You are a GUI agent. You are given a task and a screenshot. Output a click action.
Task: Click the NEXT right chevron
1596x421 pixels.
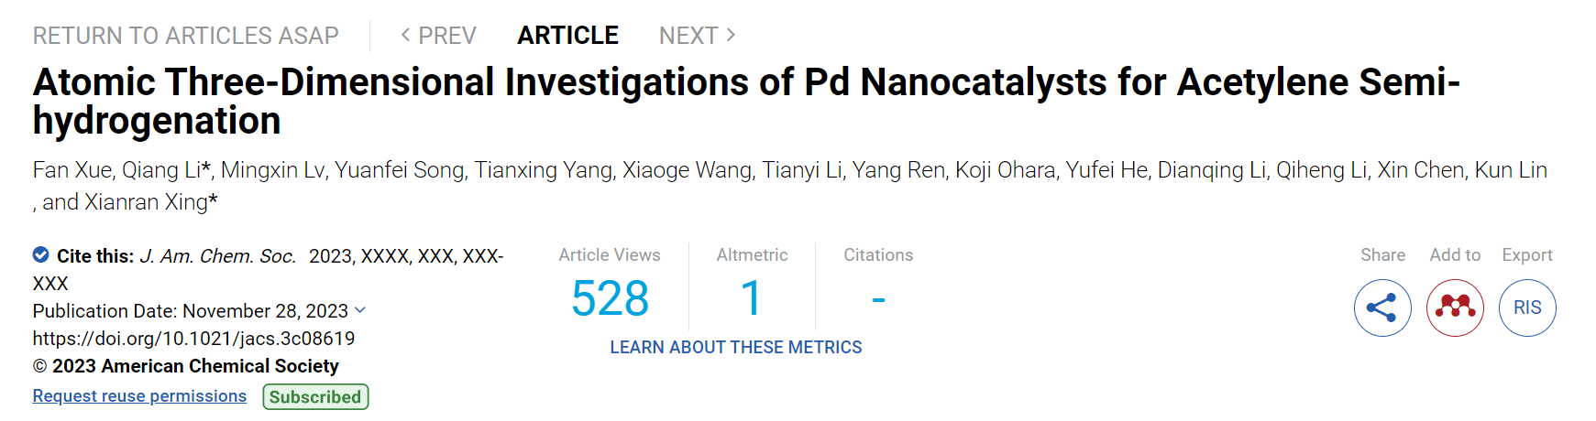pos(731,35)
